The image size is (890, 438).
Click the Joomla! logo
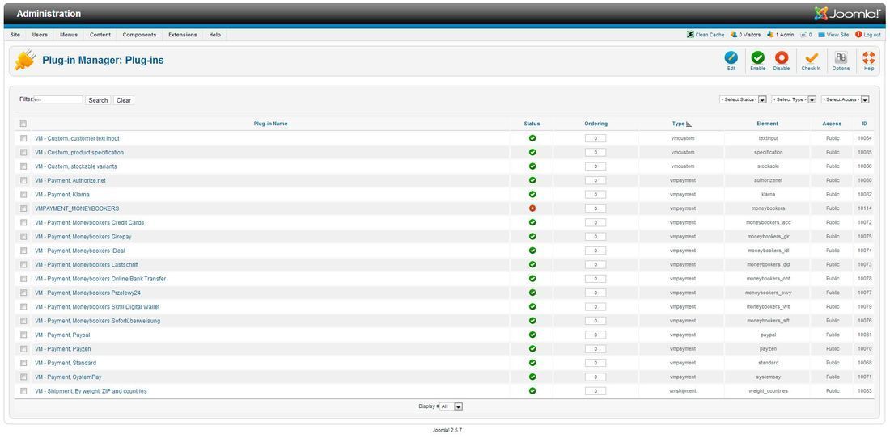click(848, 15)
